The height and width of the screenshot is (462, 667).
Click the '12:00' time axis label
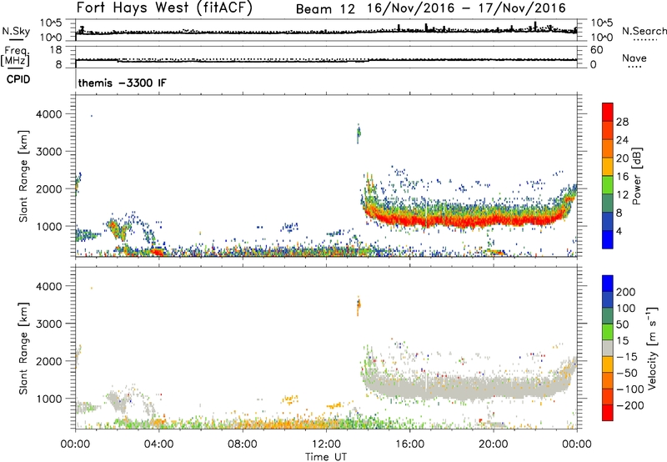(x=326, y=444)
